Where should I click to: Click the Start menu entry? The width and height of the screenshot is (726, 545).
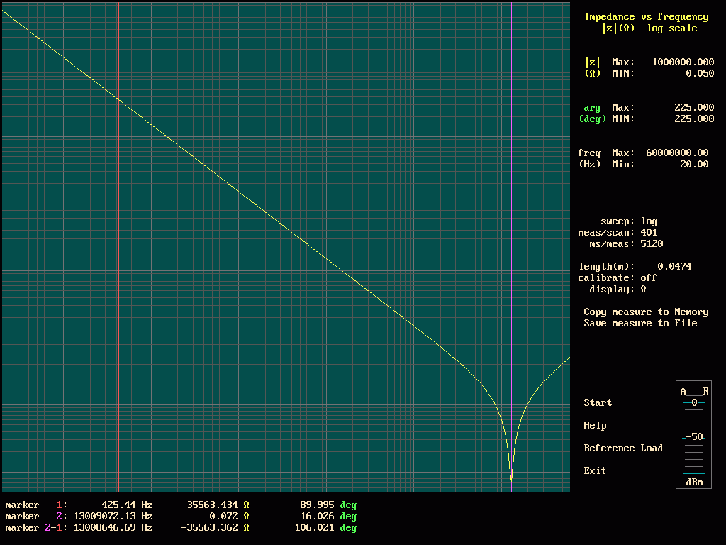point(597,402)
